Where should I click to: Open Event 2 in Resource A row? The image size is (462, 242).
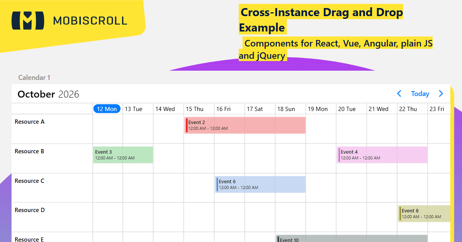click(x=245, y=125)
